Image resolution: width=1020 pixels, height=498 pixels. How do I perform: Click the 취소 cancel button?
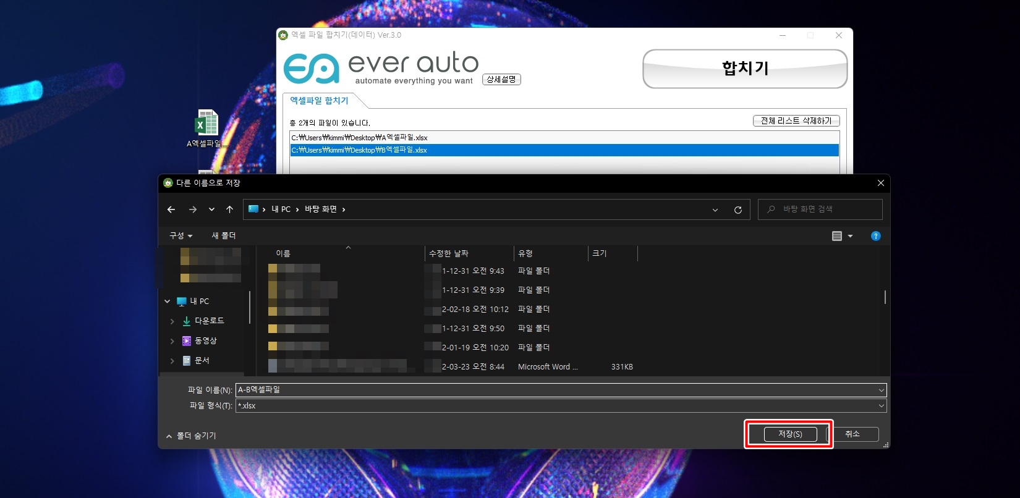852,434
